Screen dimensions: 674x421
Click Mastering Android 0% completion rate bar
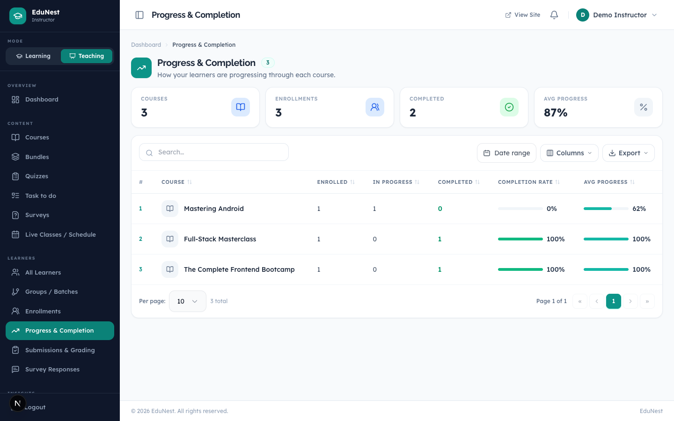pos(520,209)
